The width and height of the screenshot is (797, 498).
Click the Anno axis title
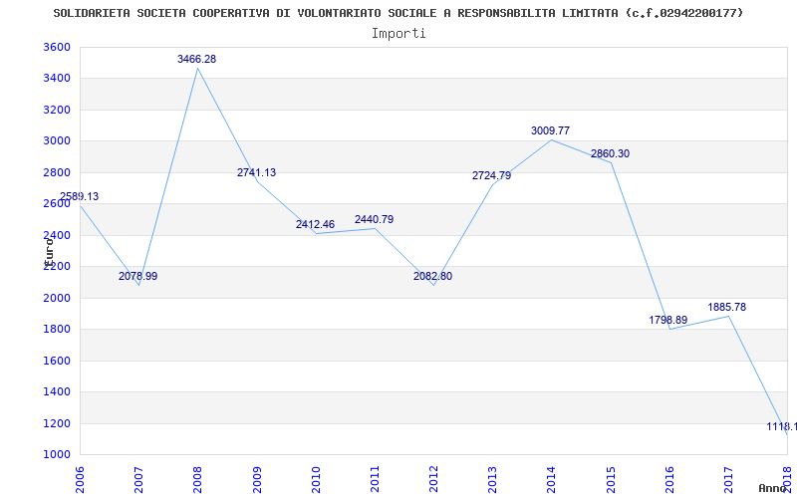(773, 488)
